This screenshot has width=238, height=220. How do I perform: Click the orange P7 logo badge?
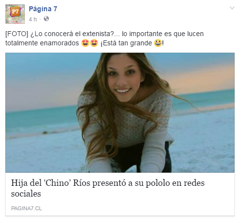pyautogui.click(x=15, y=11)
